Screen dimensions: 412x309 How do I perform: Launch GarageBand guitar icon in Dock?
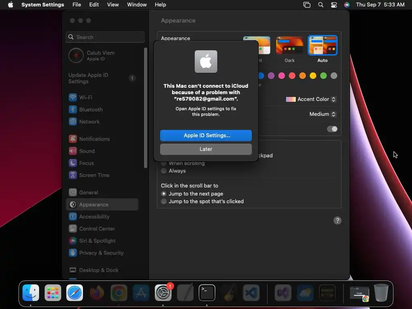coord(229,293)
